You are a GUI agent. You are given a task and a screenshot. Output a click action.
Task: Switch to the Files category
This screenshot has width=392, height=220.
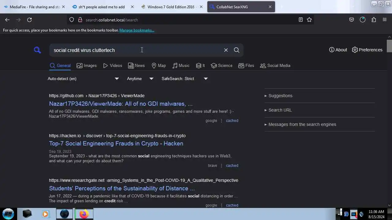(246, 65)
